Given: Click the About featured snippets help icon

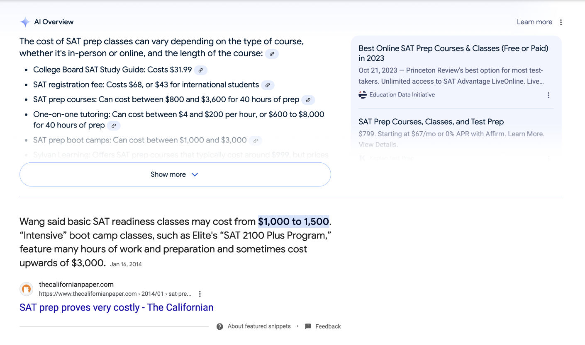Looking at the screenshot, I should point(220,326).
